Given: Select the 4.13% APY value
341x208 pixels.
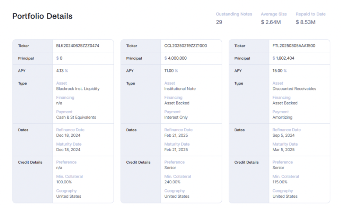Looking at the screenshot, I should tap(62, 71).
